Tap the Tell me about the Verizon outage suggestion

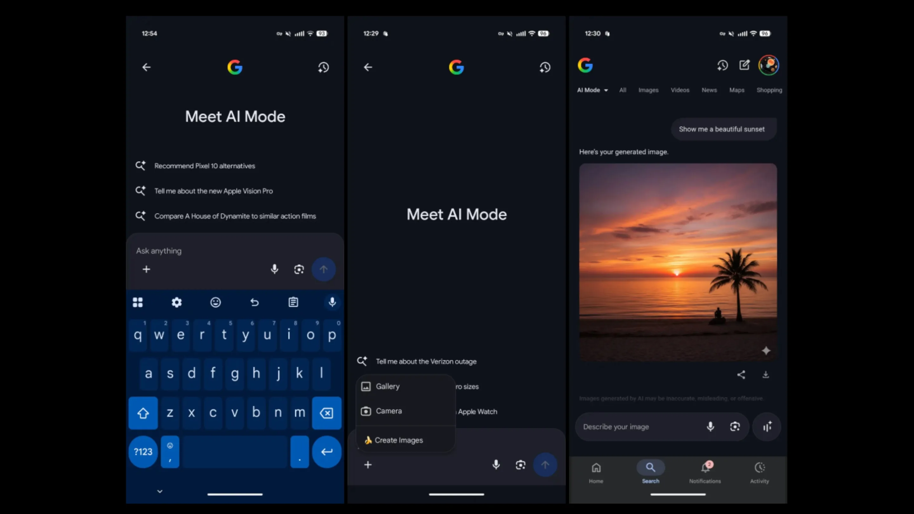pyautogui.click(x=426, y=361)
